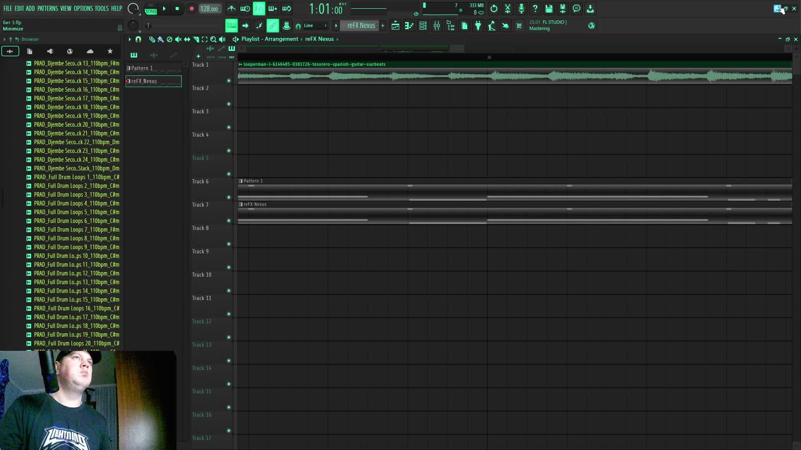Open browser starred favorites tab icon
The height and width of the screenshot is (450, 801).
click(x=110, y=51)
